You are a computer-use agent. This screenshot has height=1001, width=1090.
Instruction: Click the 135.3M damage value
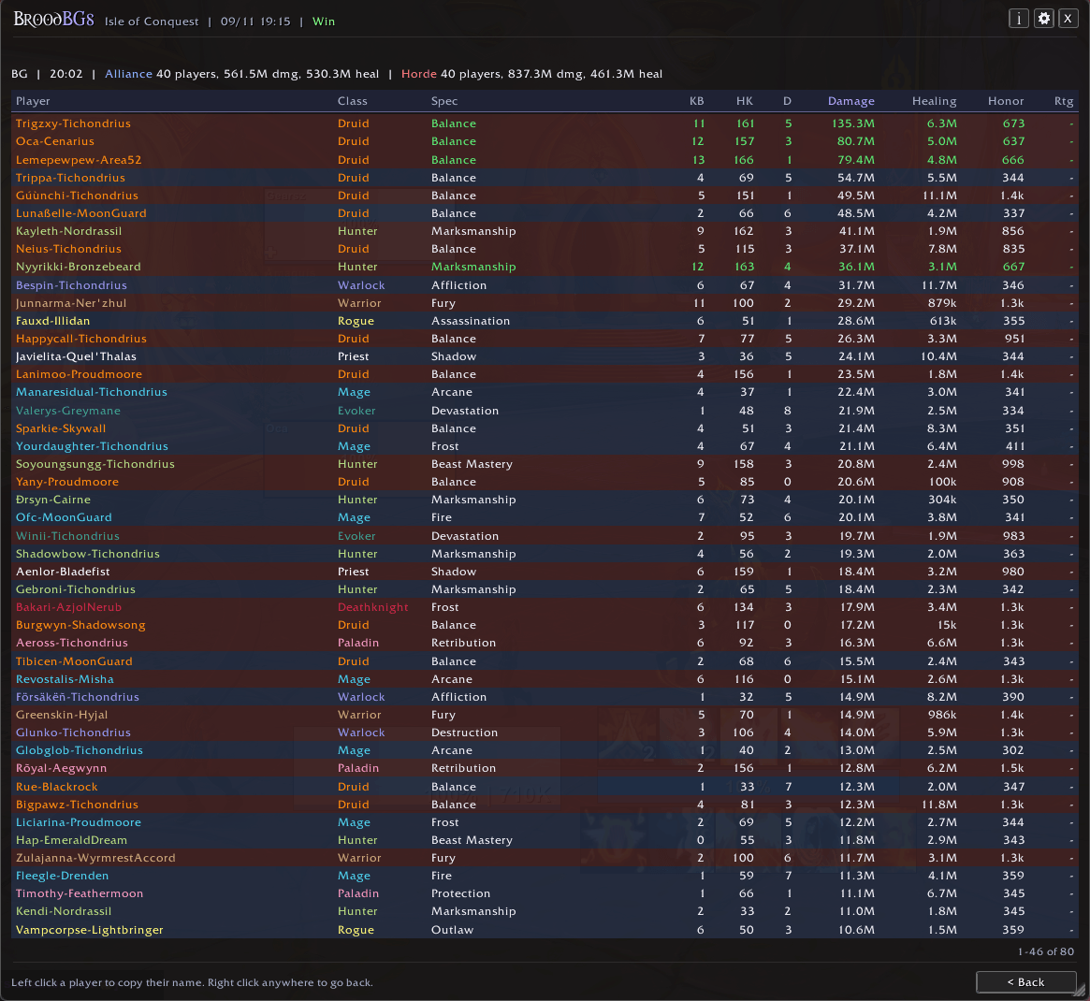click(853, 123)
